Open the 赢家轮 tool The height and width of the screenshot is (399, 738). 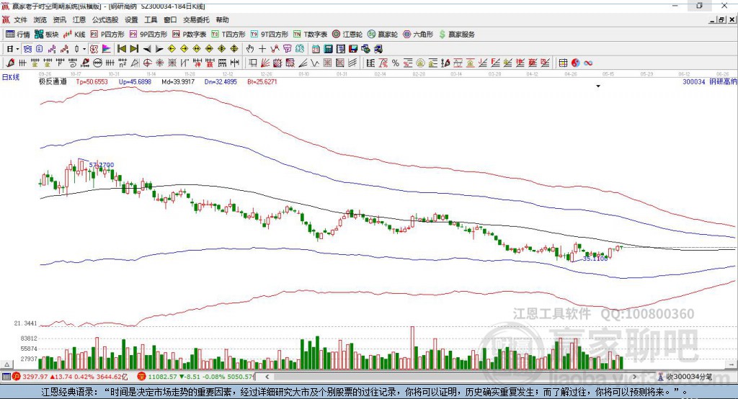click(383, 35)
